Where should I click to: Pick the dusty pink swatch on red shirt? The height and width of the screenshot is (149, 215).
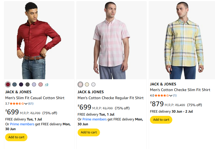pos(41,85)
